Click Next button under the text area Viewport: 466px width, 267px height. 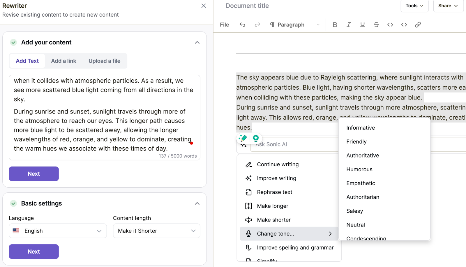[34, 174]
